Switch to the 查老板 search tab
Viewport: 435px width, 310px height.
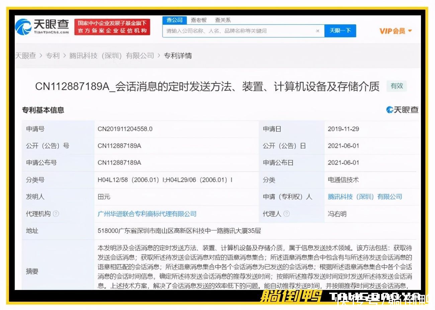pos(199,20)
